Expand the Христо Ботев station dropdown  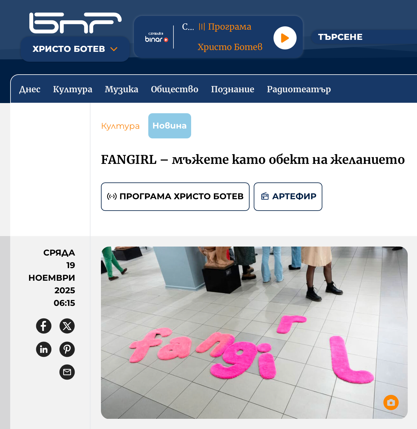(x=75, y=49)
